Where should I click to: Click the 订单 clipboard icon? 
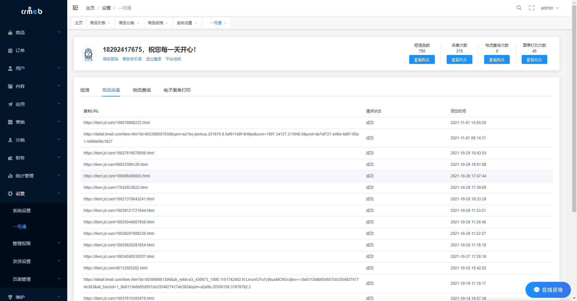coord(10,50)
